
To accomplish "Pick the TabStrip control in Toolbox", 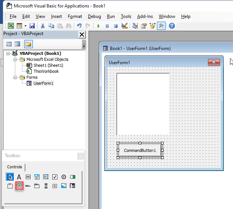I will pyautogui.click(x=28, y=185).
